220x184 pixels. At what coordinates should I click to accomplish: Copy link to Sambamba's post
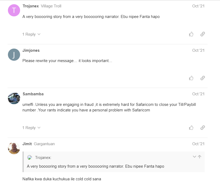tap(203, 128)
